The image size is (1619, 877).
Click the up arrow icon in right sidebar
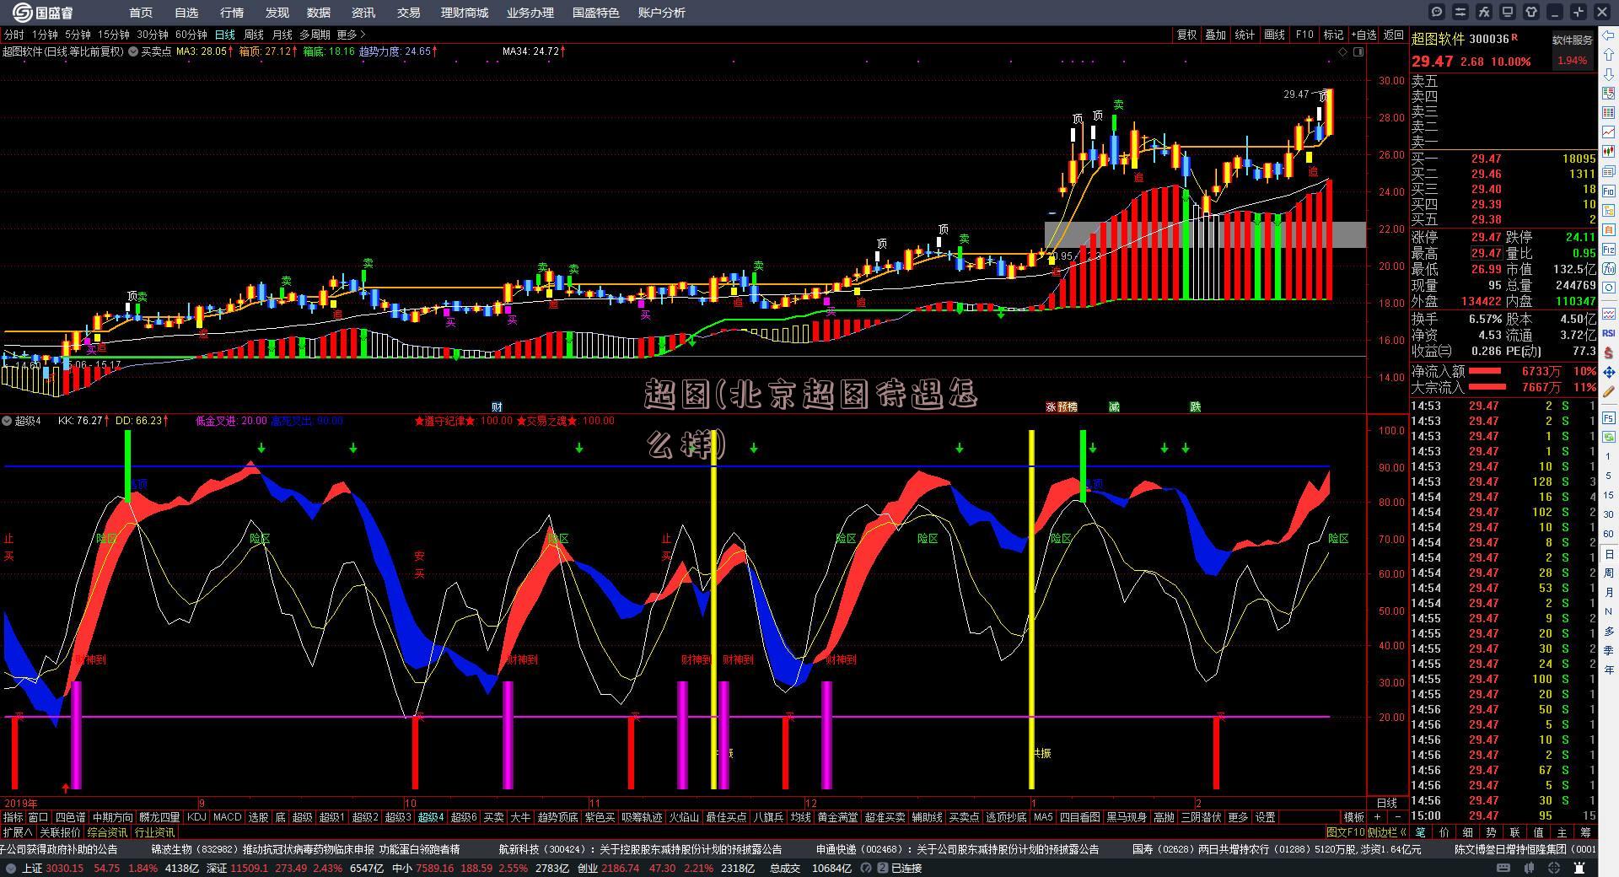pos(1609,56)
